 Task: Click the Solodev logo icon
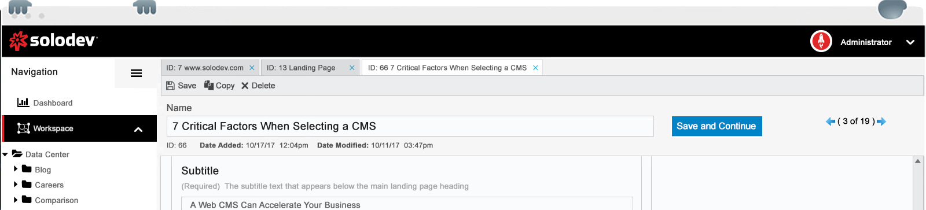coord(19,41)
